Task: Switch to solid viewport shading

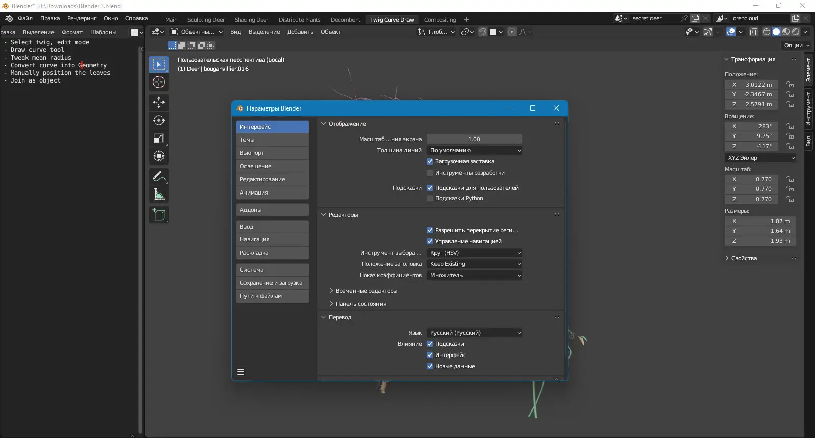Action: 776,32
